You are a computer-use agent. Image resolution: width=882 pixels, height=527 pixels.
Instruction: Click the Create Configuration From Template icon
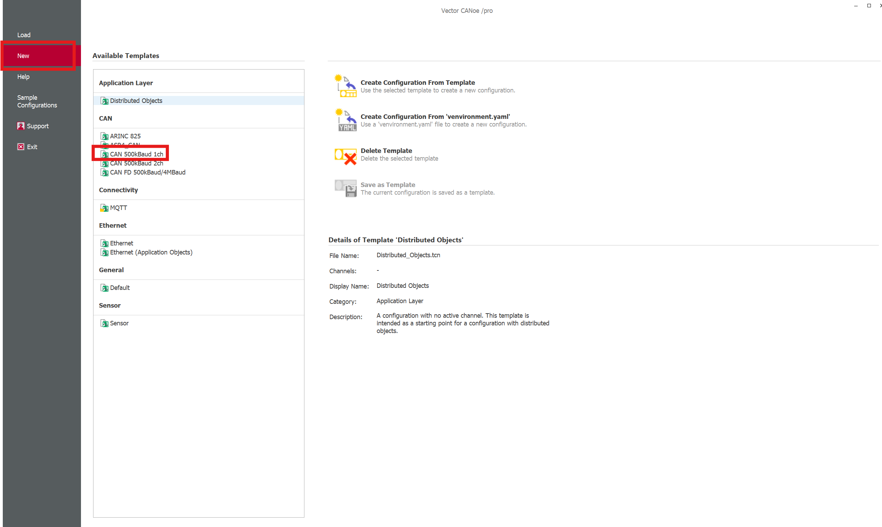[345, 86]
